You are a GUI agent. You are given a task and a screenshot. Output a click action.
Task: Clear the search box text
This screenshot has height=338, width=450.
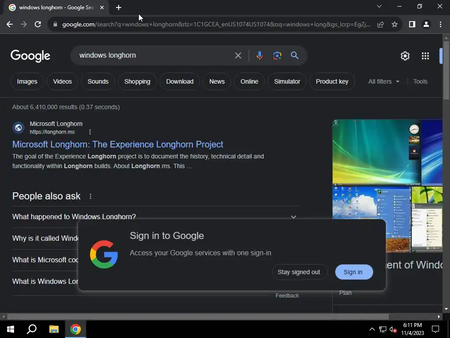(x=238, y=55)
